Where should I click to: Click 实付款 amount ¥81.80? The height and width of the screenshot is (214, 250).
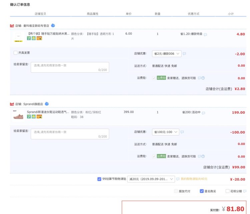point(233,209)
